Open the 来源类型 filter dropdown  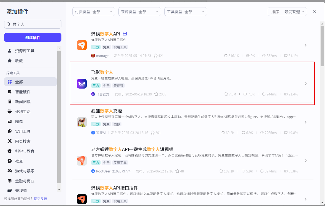140,12
